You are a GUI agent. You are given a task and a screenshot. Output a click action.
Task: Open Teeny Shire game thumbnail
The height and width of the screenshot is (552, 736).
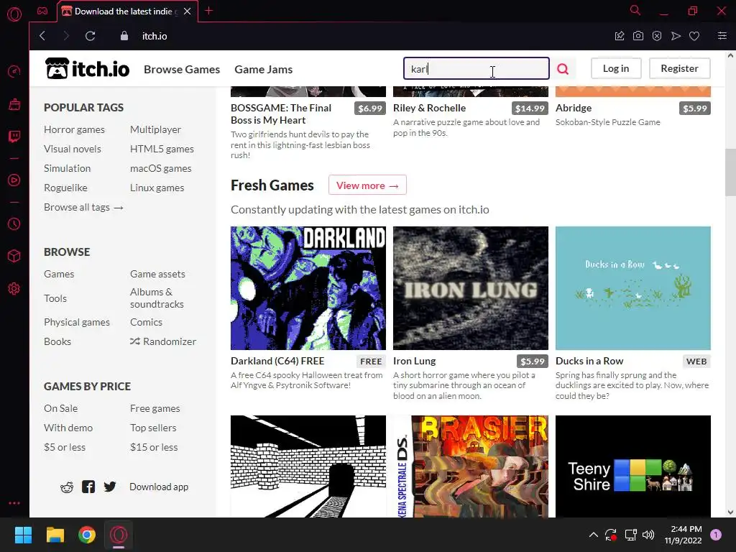(632, 466)
